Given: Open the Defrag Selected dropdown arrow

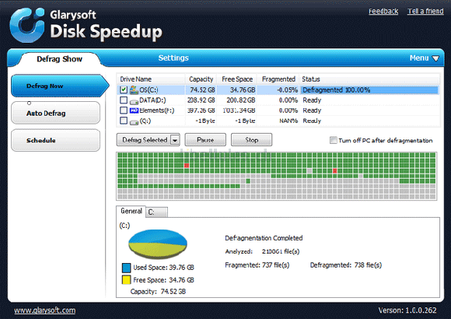Looking at the screenshot, I should 175,140.
